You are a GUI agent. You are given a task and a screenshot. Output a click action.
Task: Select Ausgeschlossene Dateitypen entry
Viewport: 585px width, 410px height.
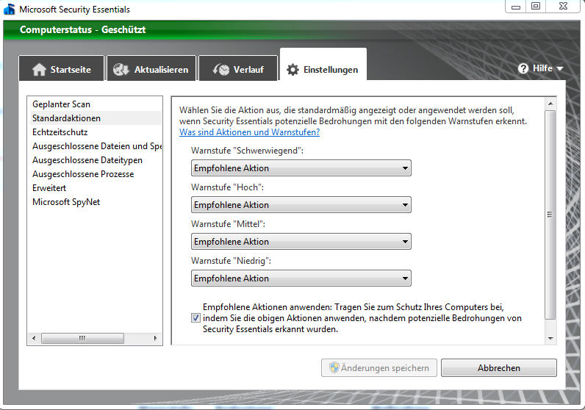96,160
